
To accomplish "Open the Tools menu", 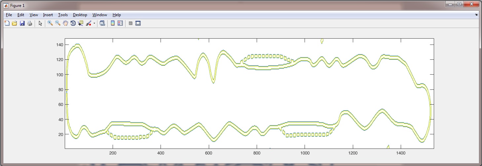I will click(x=63, y=15).
